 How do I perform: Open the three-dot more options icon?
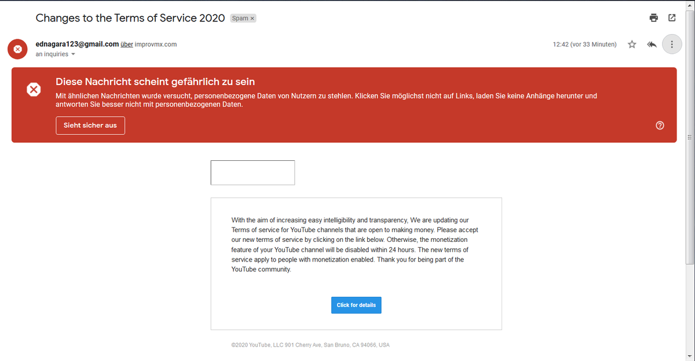672,44
